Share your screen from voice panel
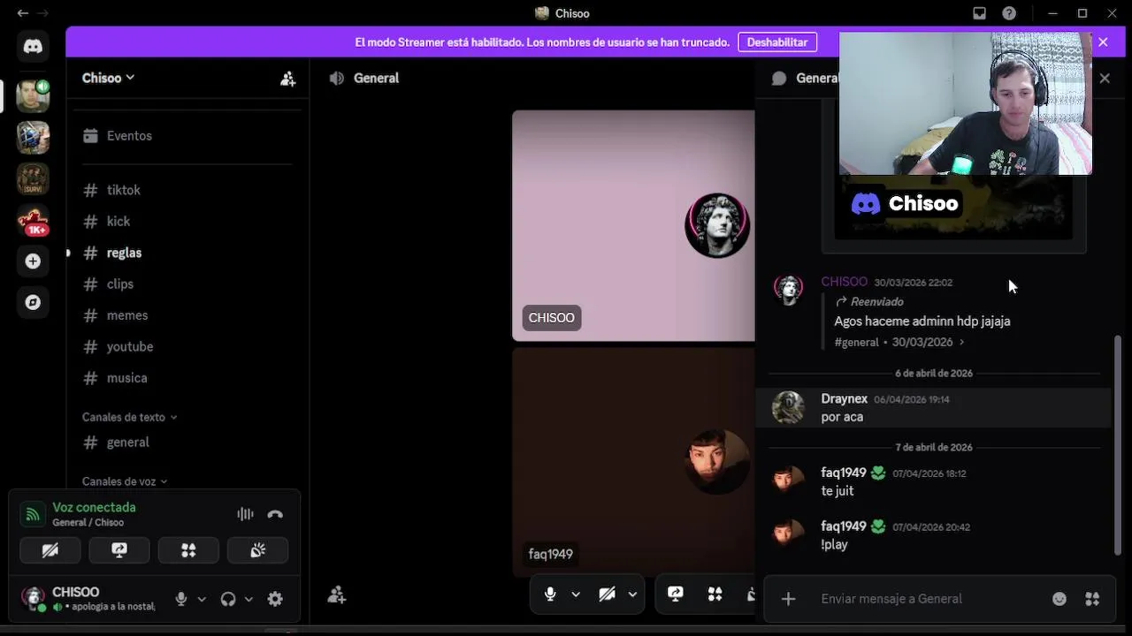Image resolution: width=1132 pixels, height=636 pixels. [119, 550]
